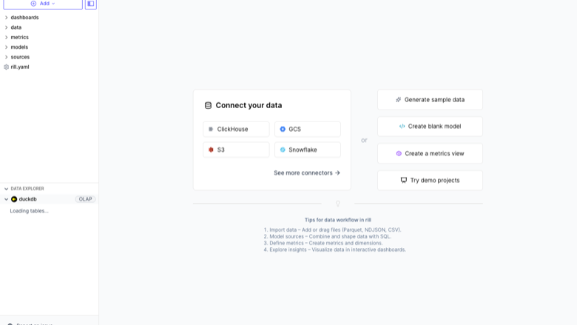Image resolution: width=577 pixels, height=325 pixels.
Task: Connect a Snowflake data source
Action: pos(307,150)
